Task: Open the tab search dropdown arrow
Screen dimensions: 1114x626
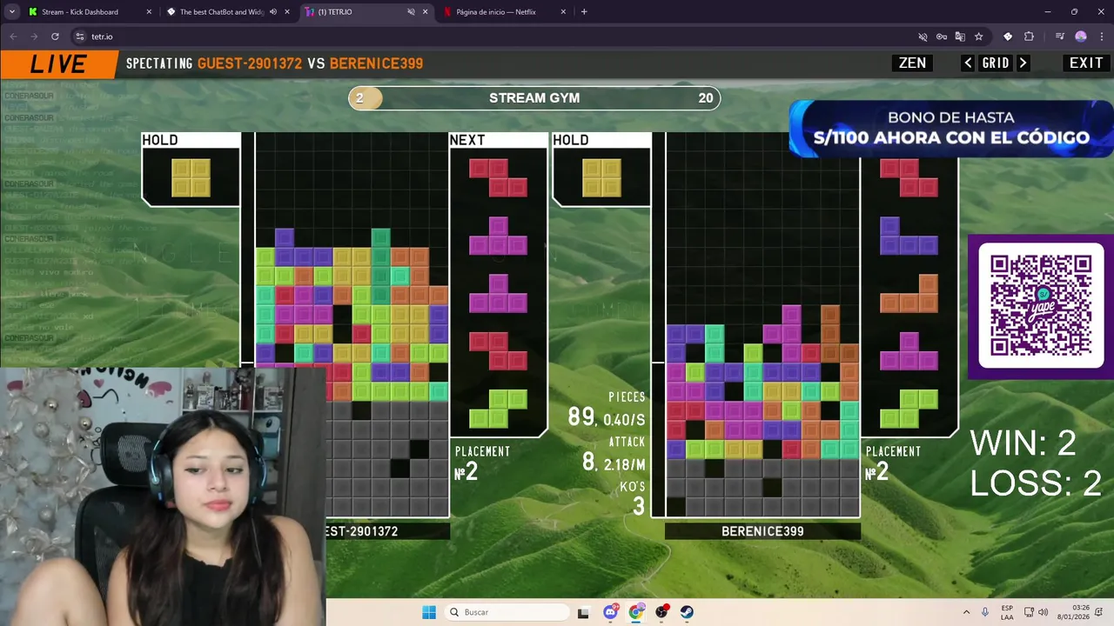Action: [x=12, y=12]
